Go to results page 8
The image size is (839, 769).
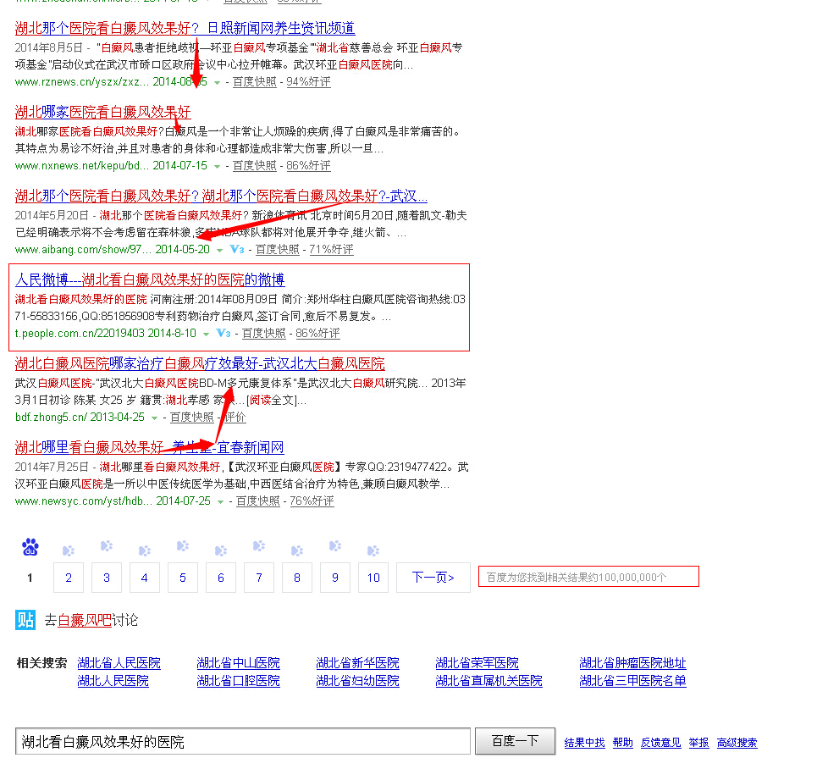pyautogui.click(x=297, y=578)
